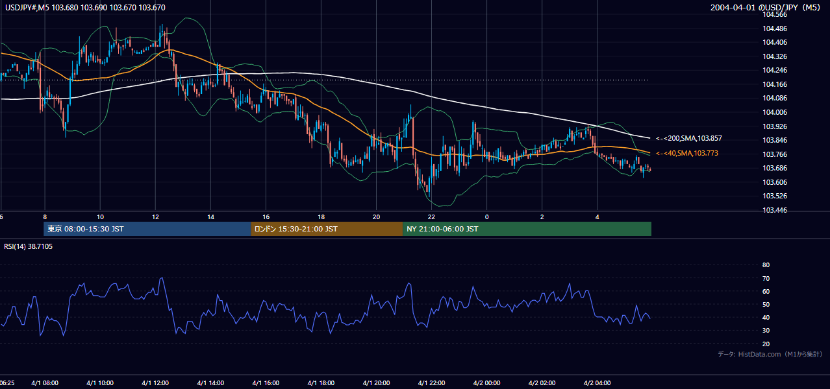Click hour label 22 under price chart
The width and height of the screenshot is (830, 389).
pyautogui.click(x=431, y=217)
